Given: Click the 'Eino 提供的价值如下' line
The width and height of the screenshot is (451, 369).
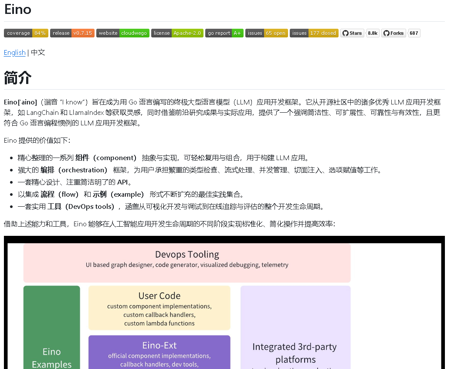Looking at the screenshot, I should click(x=37, y=141).
